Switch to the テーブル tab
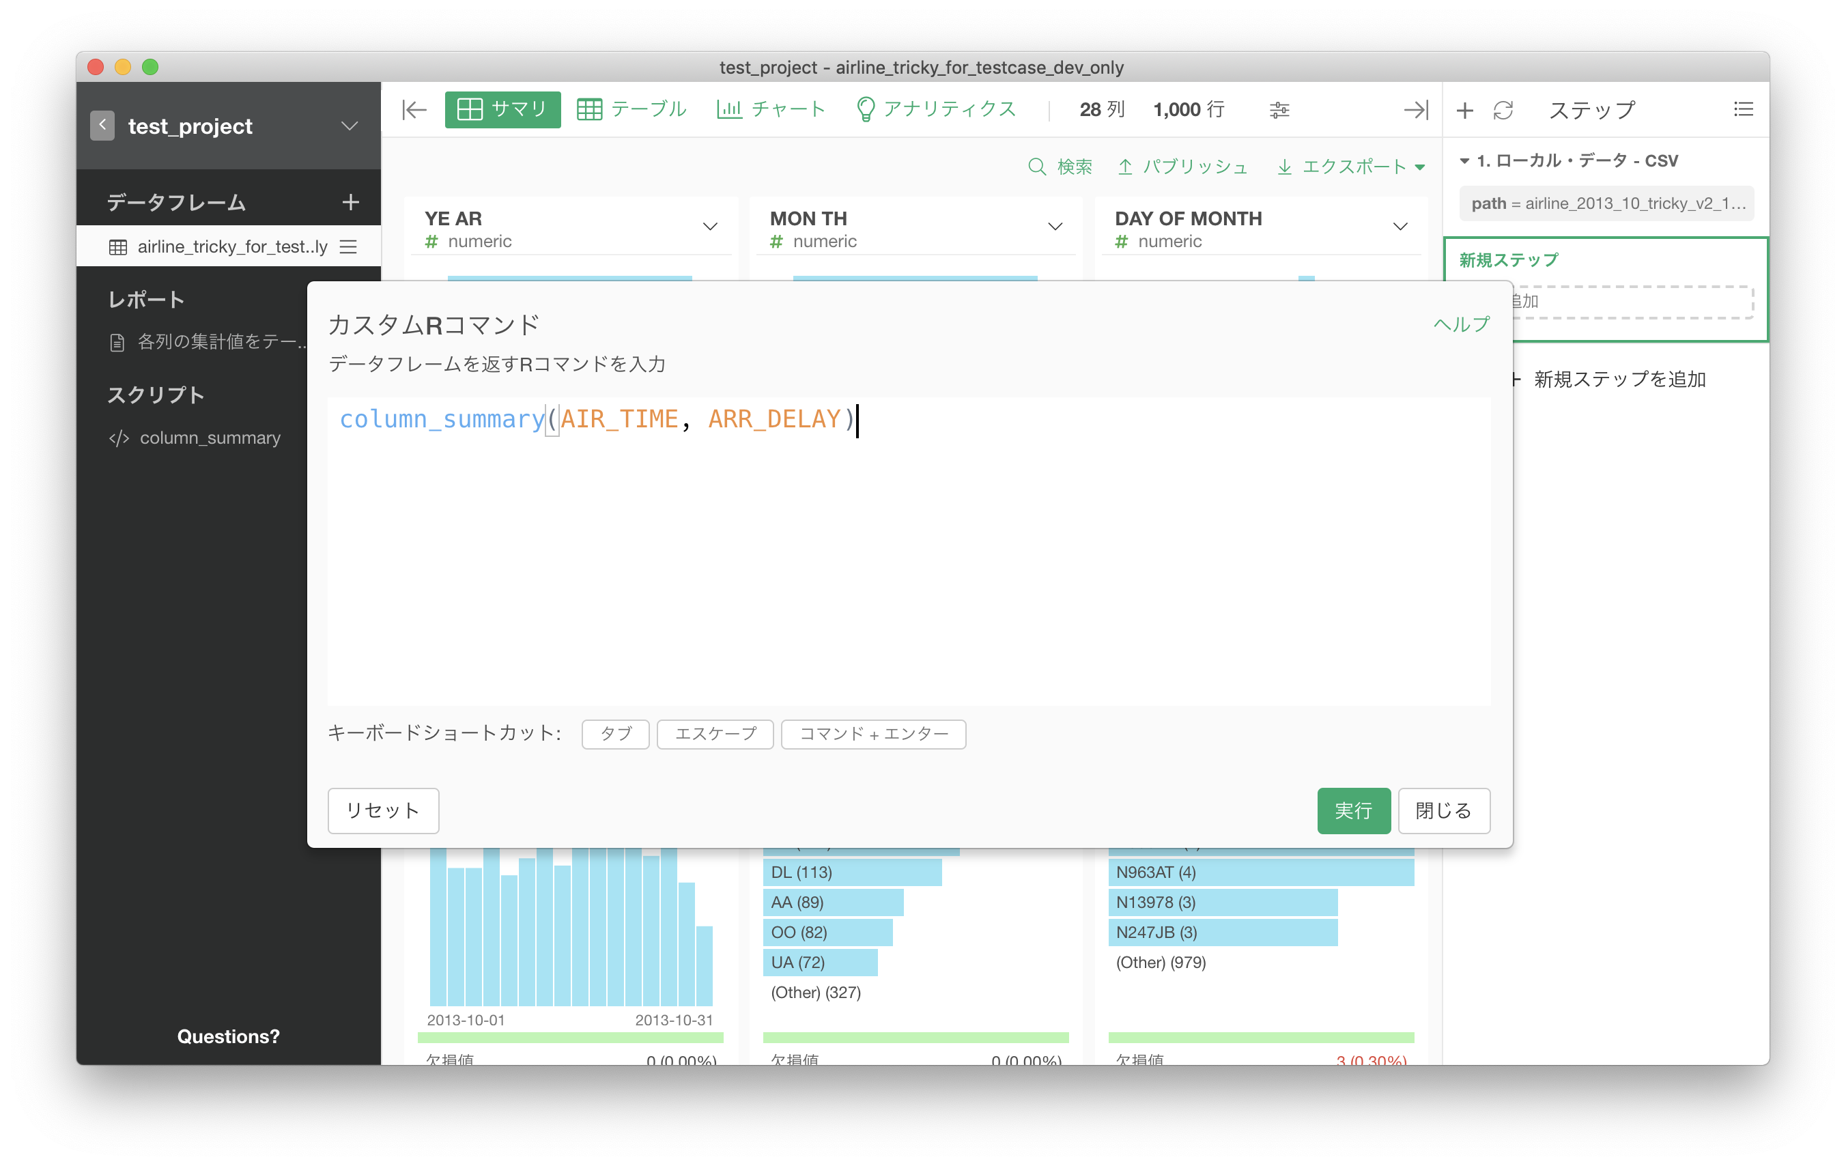This screenshot has height=1166, width=1846. click(x=631, y=110)
